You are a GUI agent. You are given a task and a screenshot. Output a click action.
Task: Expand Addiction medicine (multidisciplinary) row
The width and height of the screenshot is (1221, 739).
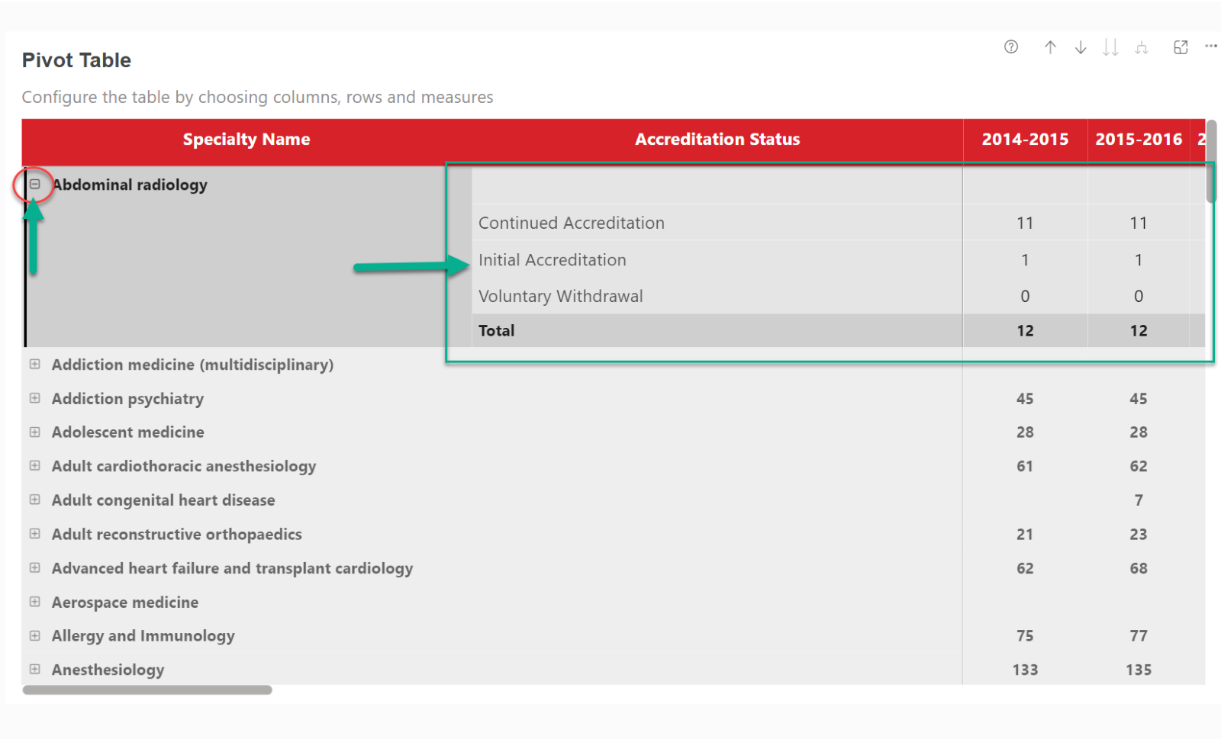pyautogui.click(x=35, y=365)
